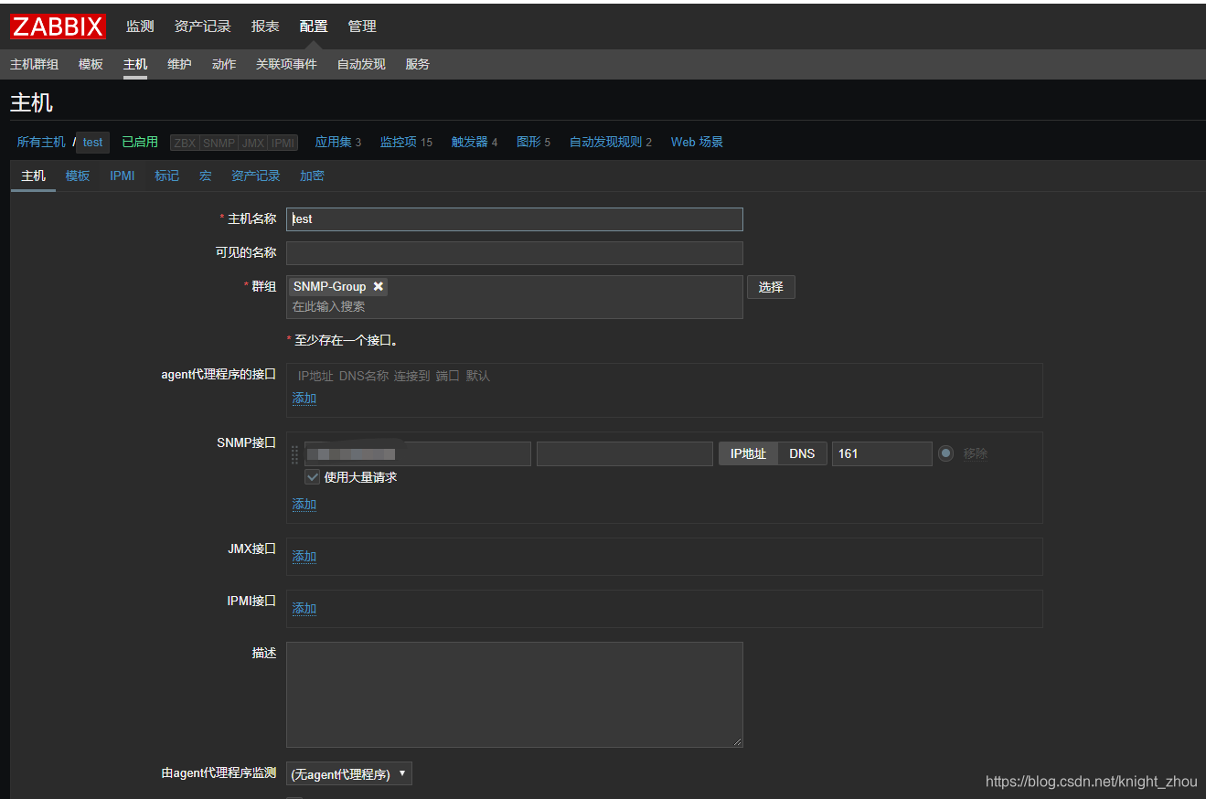
Task: Click the SNMP availability badge
Action: 219,143
